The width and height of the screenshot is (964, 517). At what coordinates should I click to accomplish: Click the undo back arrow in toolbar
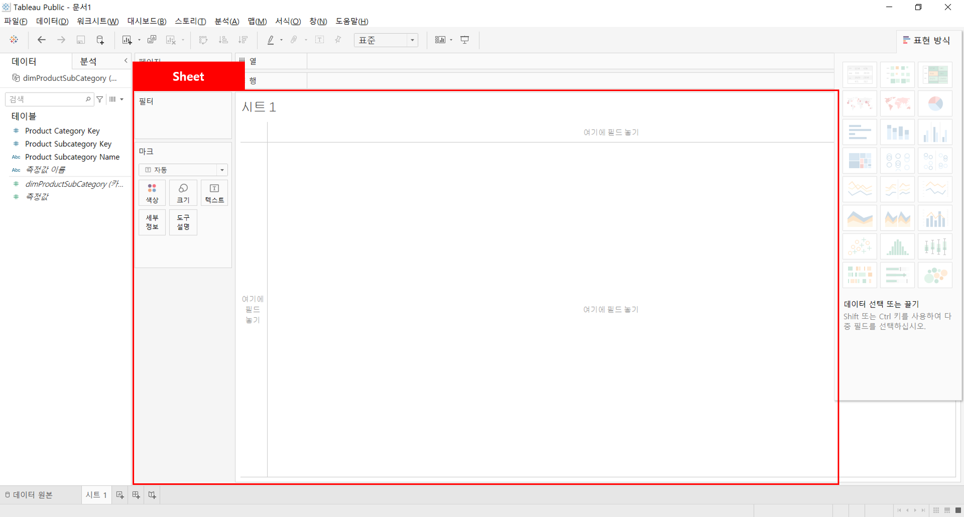[41, 40]
